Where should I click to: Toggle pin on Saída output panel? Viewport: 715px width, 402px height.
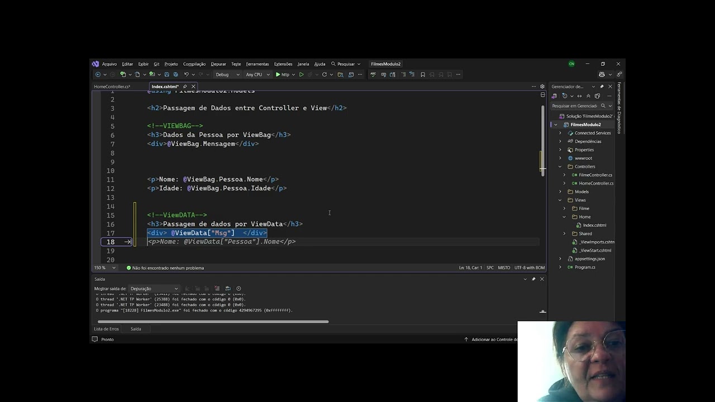tap(533, 279)
